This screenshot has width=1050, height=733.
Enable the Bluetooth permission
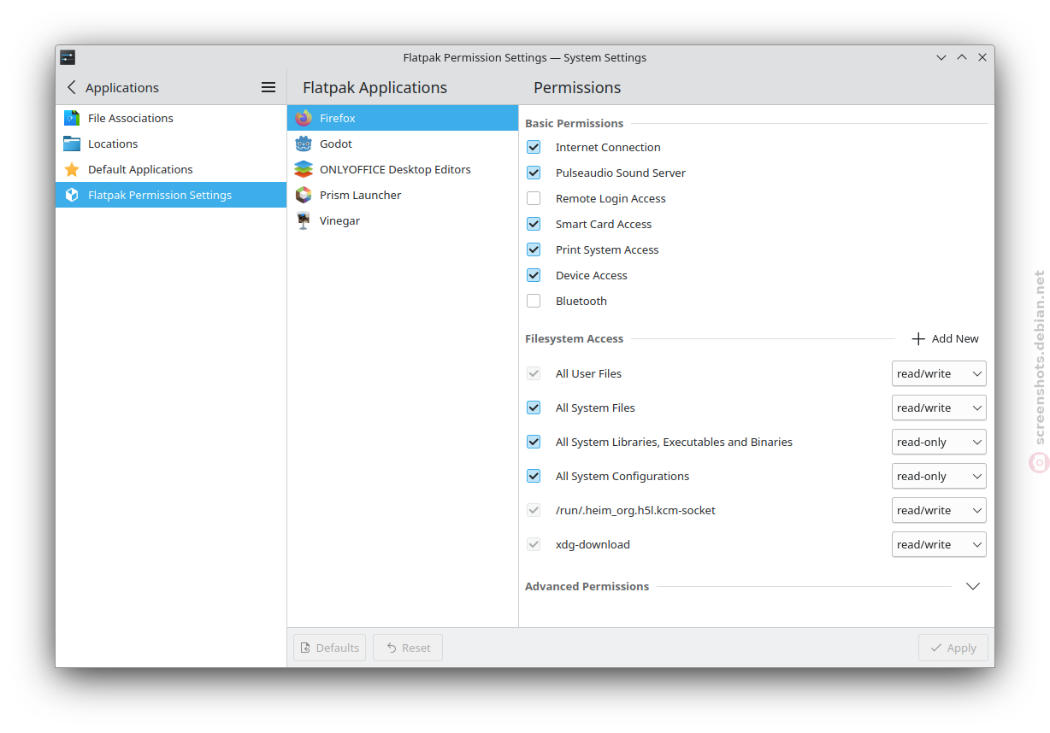534,301
